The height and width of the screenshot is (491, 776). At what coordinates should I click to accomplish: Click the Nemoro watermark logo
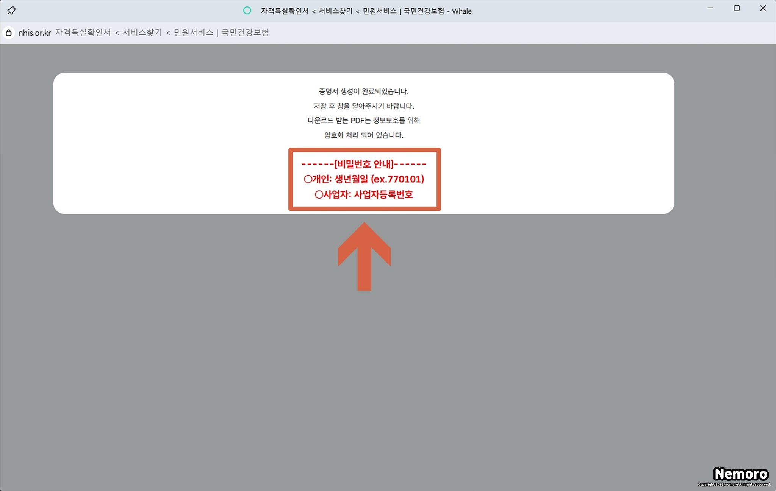pyautogui.click(x=741, y=474)
